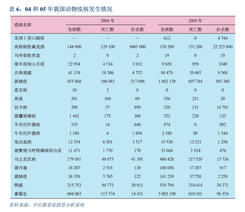Select the row label '马传染性贫血'
The width and height of the screenshot is (245, 212).
coord(27,56)
